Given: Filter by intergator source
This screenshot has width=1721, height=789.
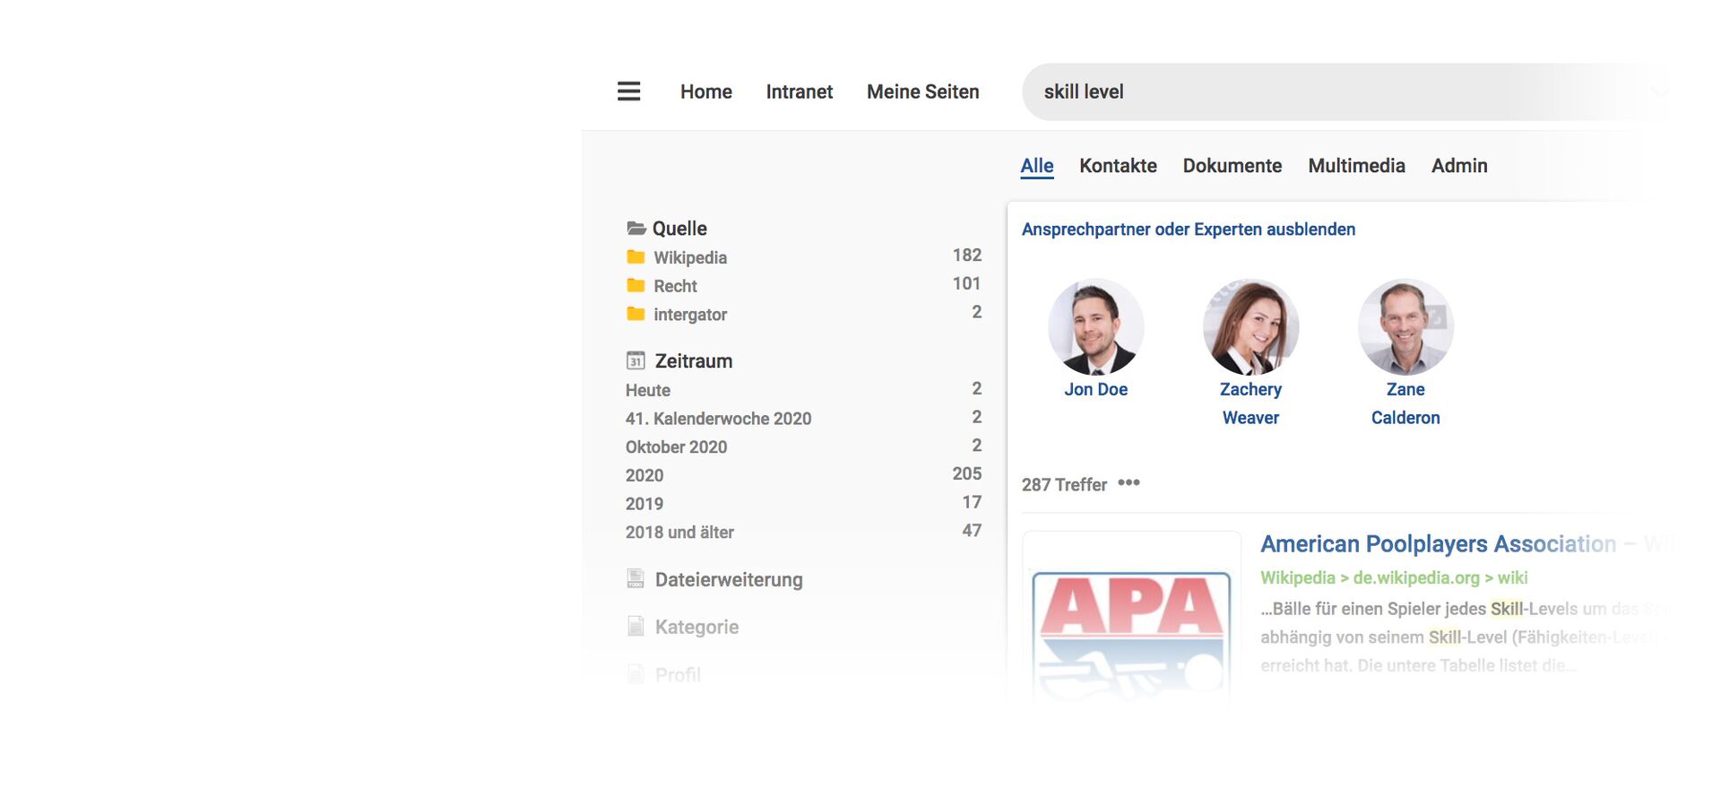Looking at the screenshot, I should (x=690, y=315).
